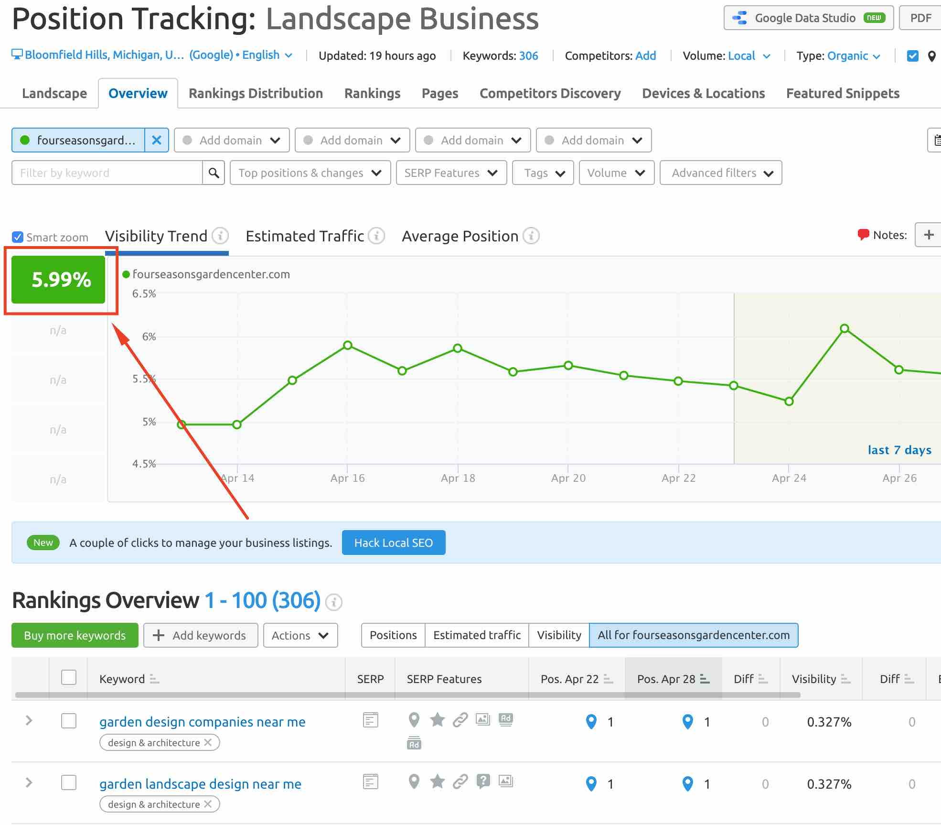Open Top positions & changes filter

tap(310, 173)
